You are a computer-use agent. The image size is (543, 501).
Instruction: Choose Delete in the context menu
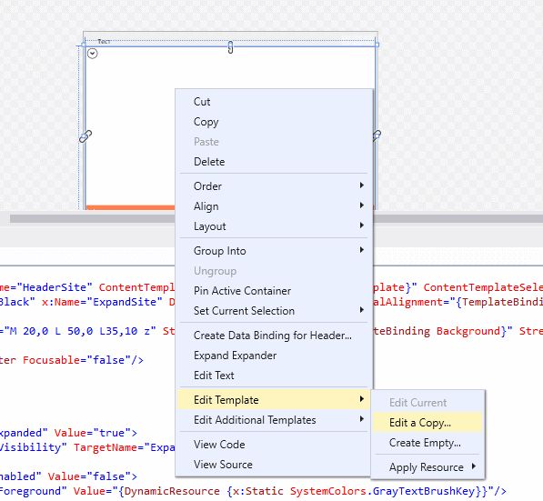tap(274, 162)
